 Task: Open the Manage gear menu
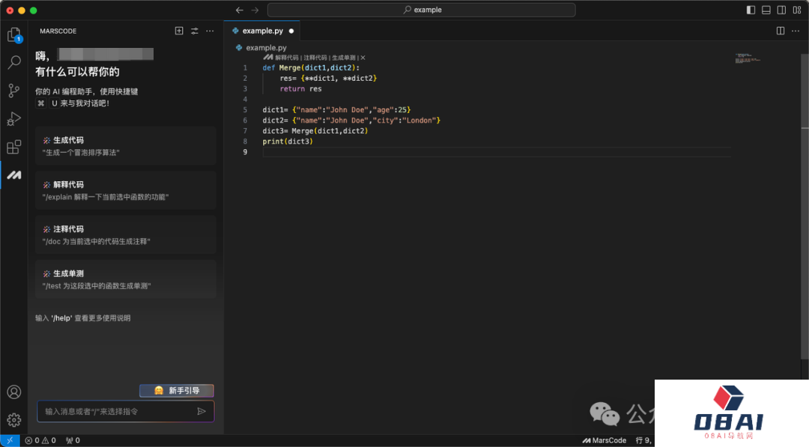(13, 420)
